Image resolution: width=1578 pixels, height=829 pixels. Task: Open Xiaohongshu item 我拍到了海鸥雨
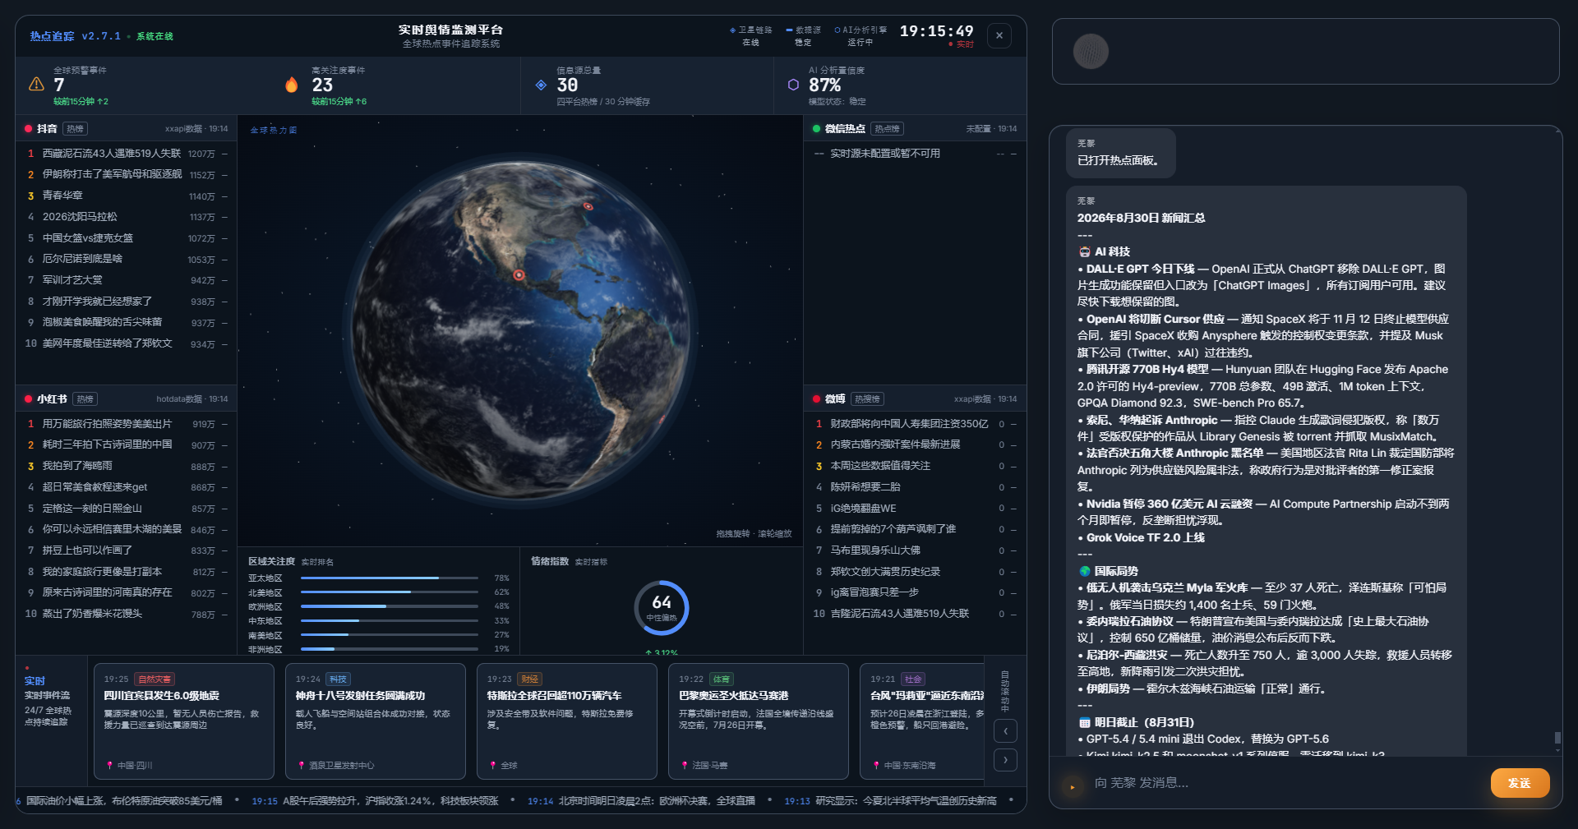coord(126,466)
